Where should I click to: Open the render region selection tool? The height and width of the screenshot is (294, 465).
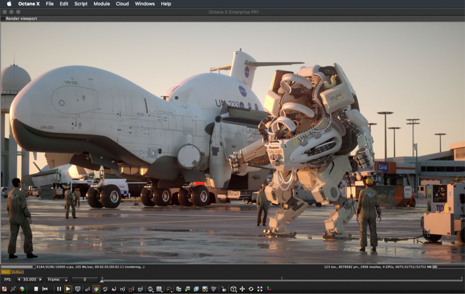(158, 288)
